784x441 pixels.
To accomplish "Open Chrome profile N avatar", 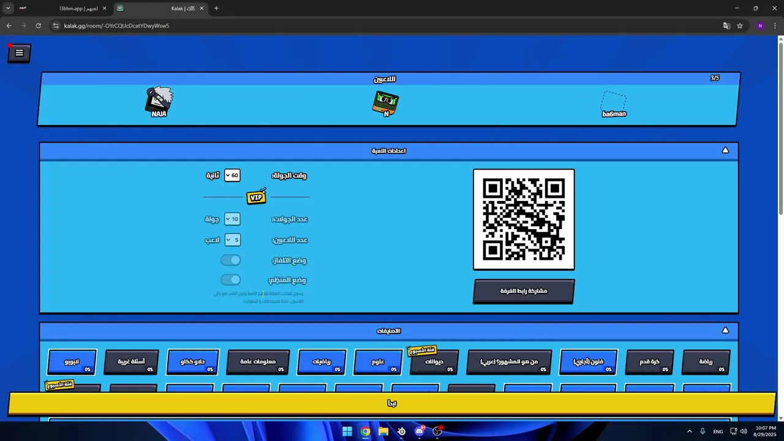I will tap(760, 26).
